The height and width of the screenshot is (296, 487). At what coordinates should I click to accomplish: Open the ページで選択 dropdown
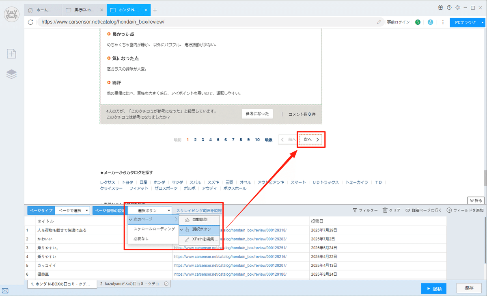pyautogui.click(x=73, y=210)
